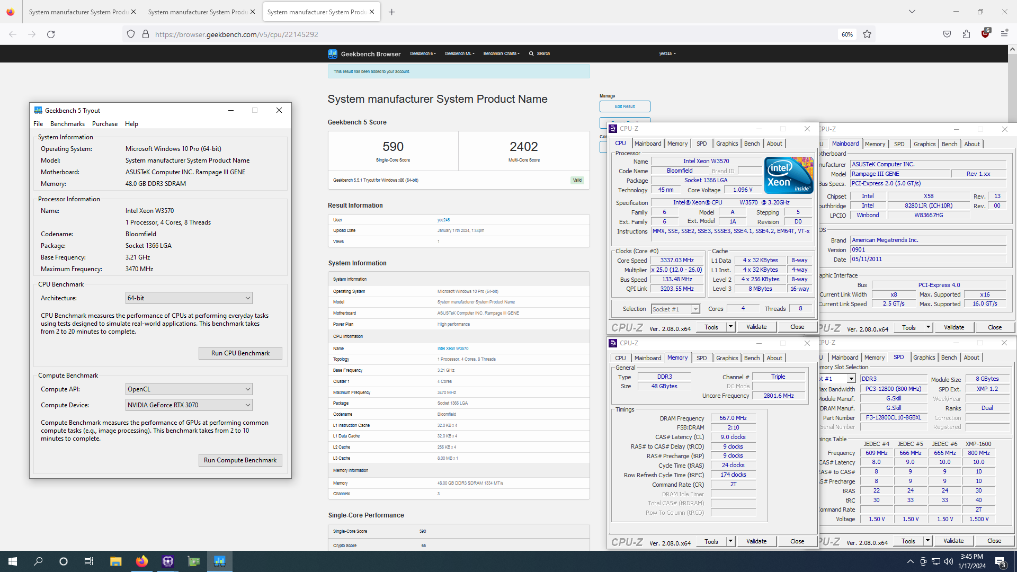Screen dimensions: 1017x572
Task: Open the File menu in Geekbench 5
Action: coord(38,124)
